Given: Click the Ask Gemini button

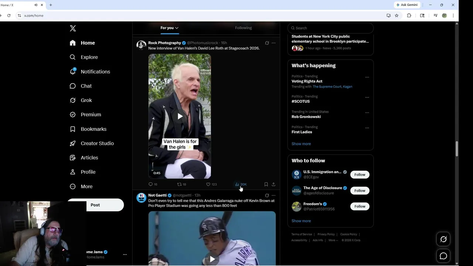Looking at the screenshot, I should (x=407, y=5).
